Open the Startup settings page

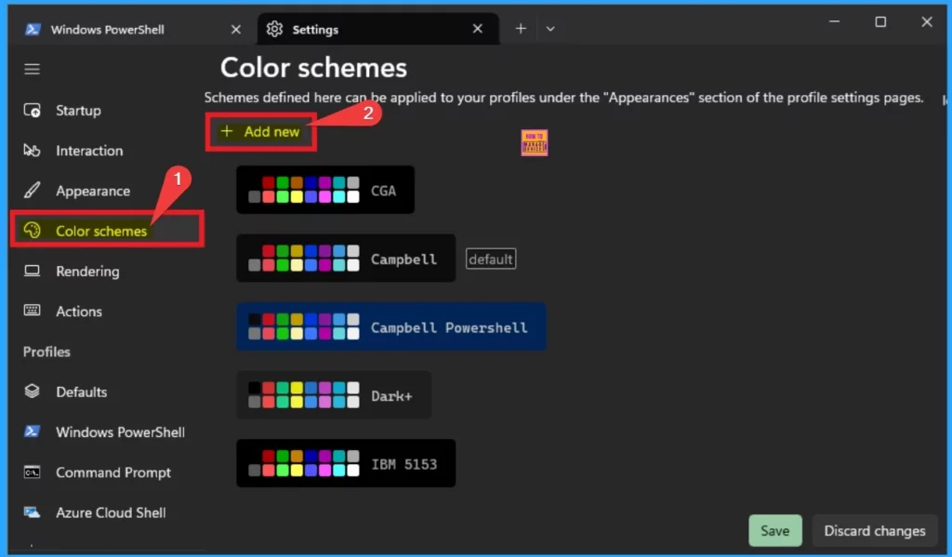(107, 111)
